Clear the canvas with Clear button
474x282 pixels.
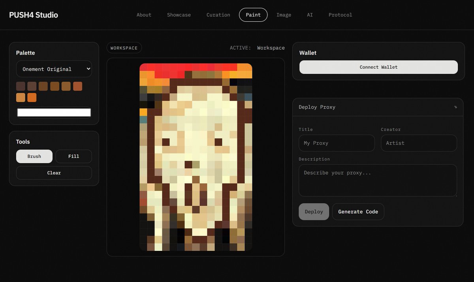54,173
